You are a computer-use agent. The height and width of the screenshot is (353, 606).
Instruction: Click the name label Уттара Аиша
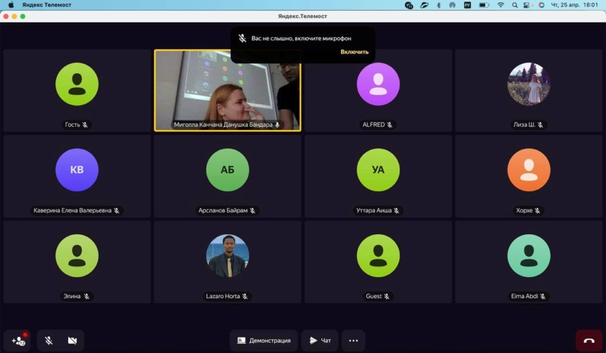tap(374, 210)
